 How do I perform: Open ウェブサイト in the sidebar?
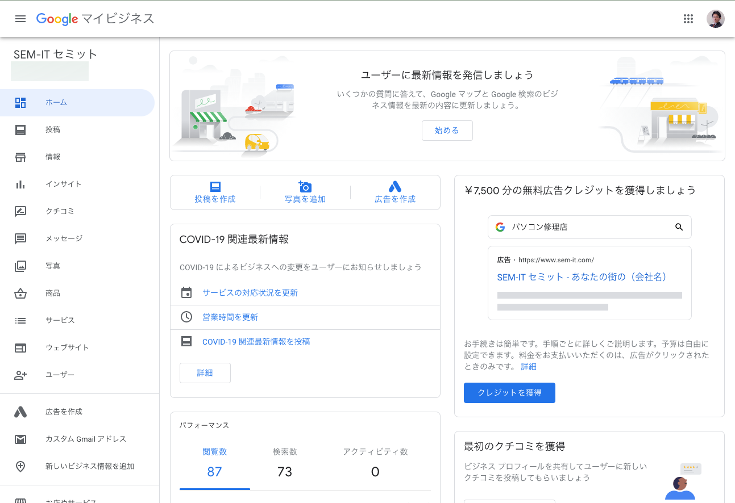tap(77, 348)
